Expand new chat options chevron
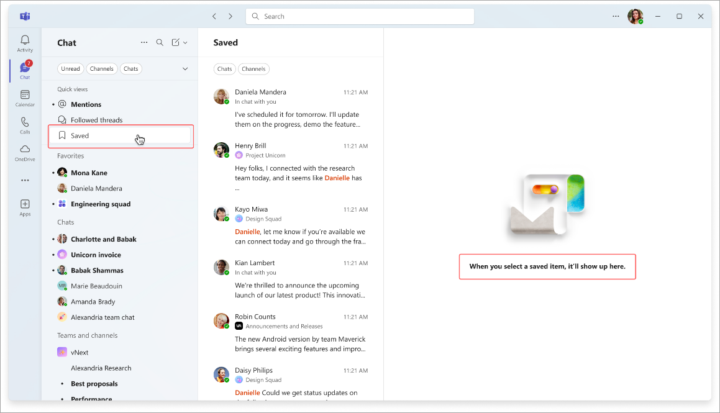Image resolution: width=720 pixels, height=413 pixels. pyautogui.click(x=186, y=43)
